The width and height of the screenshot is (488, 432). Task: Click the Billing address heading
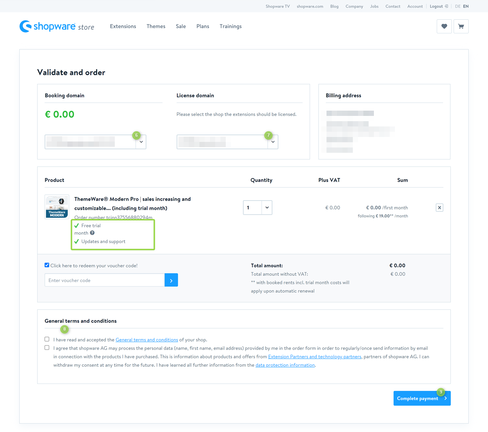point(343,96)
